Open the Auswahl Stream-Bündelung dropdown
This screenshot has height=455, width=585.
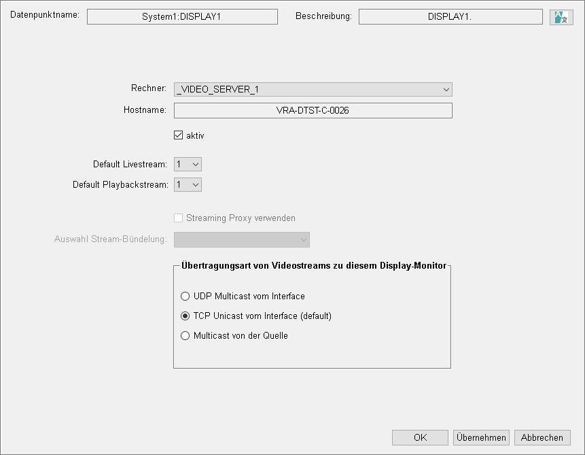[x=241, y=240]
